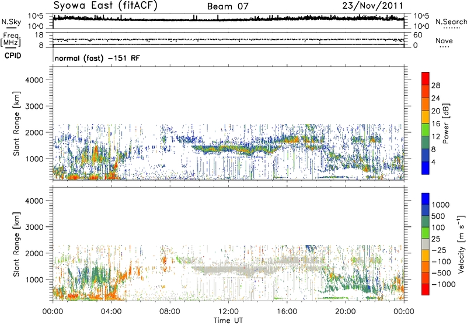Viewport: 467px width, 324px height.
Task: Click the "-100" Velocity colorbar value
Action: click(441, 261)
